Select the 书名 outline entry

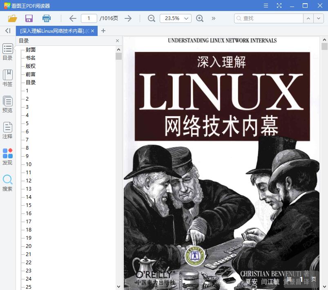click(31, 58)
